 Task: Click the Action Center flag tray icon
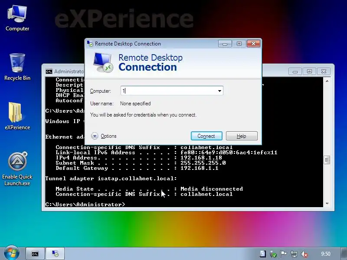tap(283, 254)
